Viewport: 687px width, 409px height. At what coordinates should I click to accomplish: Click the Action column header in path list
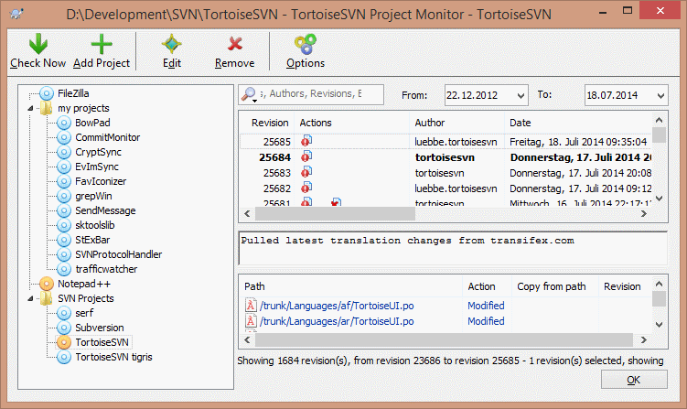(x=487, y=286)
